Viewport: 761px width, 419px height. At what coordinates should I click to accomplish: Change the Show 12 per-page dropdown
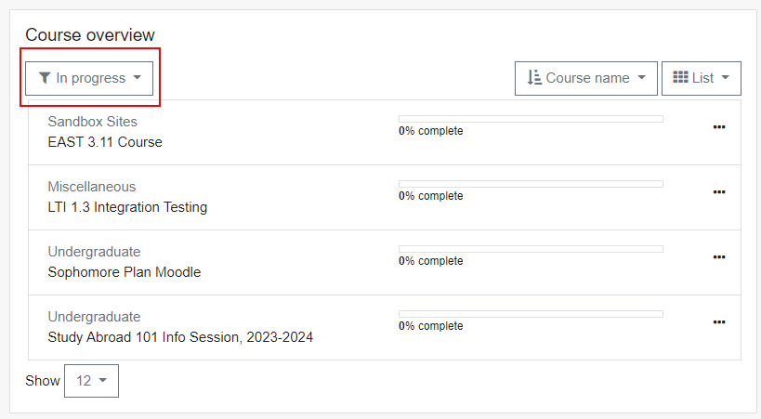91,381
